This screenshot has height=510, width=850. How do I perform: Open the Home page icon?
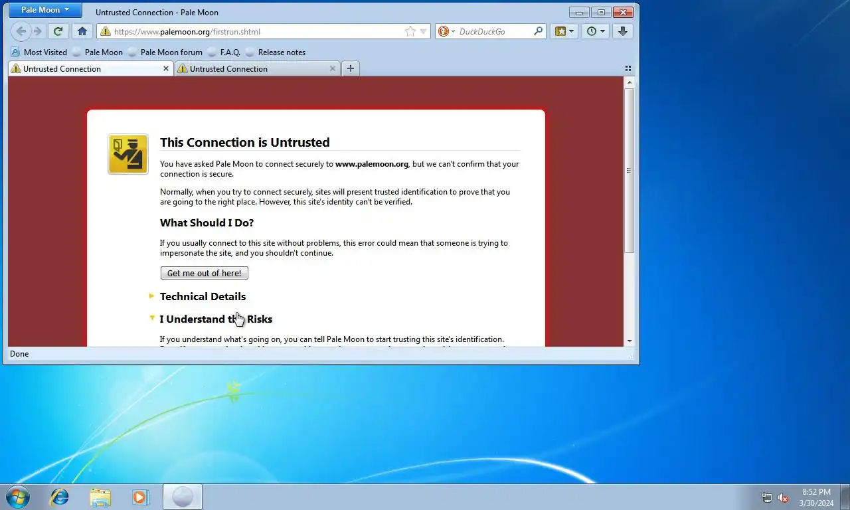point(82,31)
